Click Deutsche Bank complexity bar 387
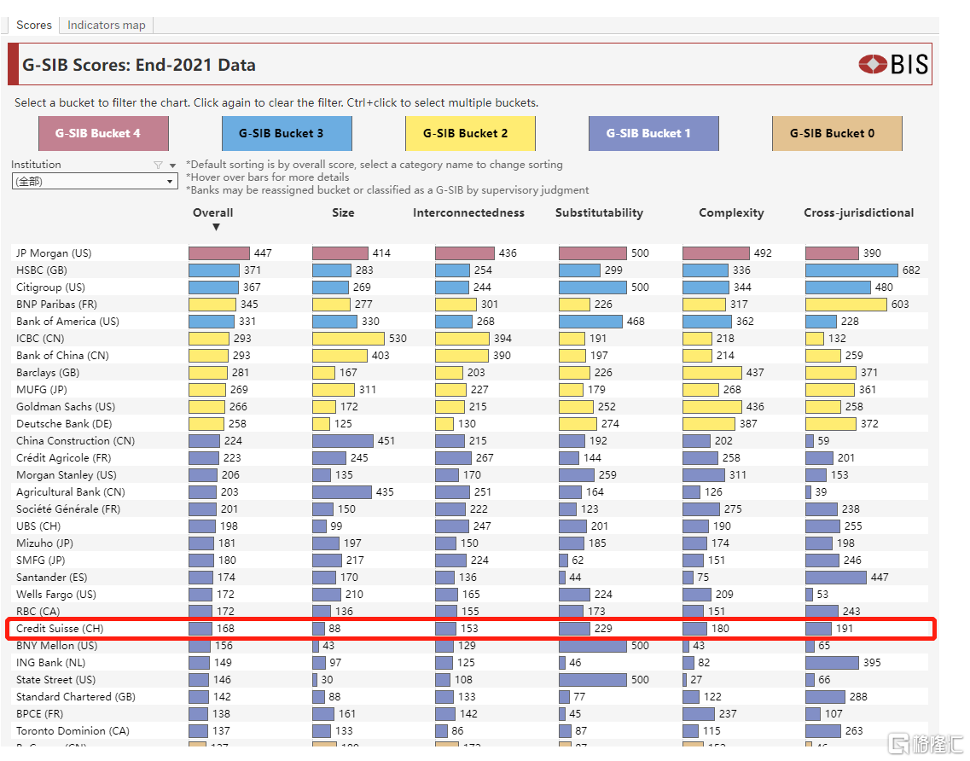 (x=709, y=424)
